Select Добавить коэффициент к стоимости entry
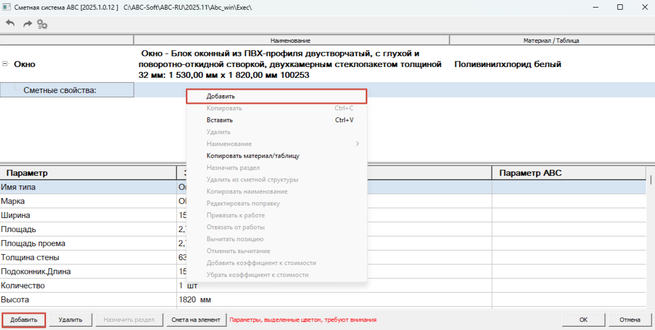The width and height of the screenshot is (655, 330). [276, 263]
